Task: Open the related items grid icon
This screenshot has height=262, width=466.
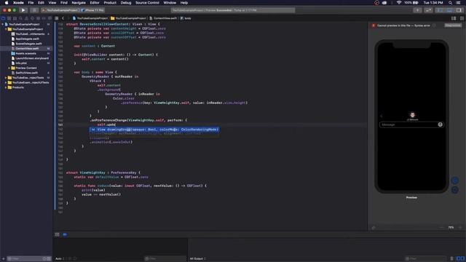Action: pyautogui.click(x=57, y=18)
